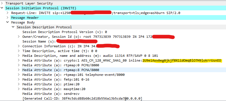Expand the Owner/Creator, Session Id row
Viewport: 226px width, 101px height.
(19, 36)
